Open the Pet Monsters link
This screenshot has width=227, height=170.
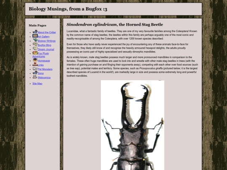45,69
